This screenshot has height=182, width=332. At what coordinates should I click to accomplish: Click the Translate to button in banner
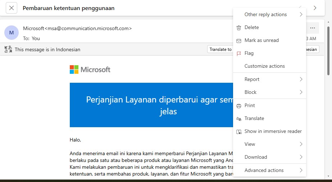tap(220, 49)
